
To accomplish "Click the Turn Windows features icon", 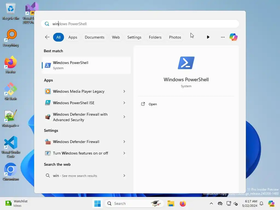I will point(48,153).
